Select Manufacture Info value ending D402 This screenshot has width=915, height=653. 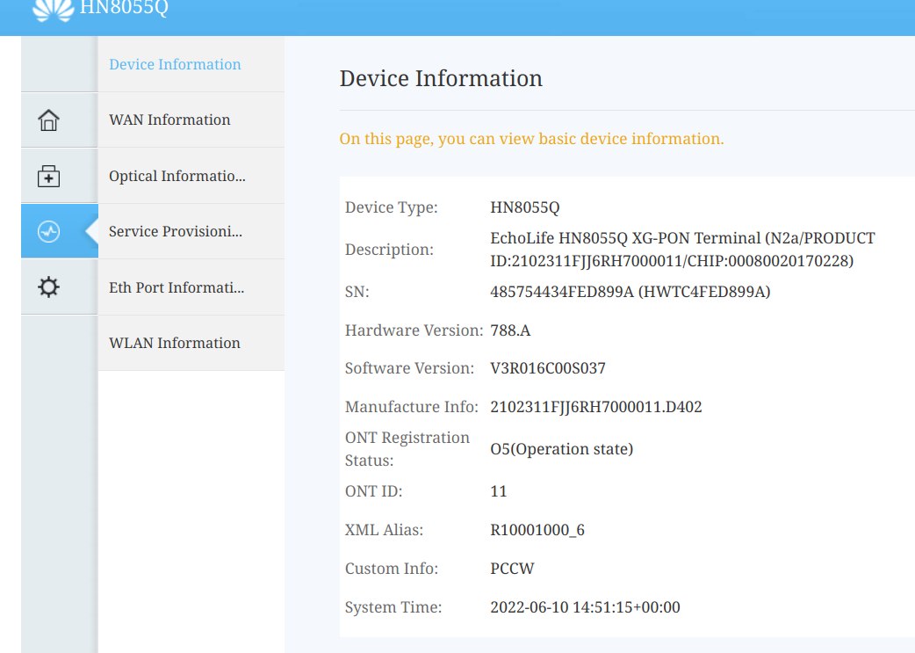click(595, 407)
